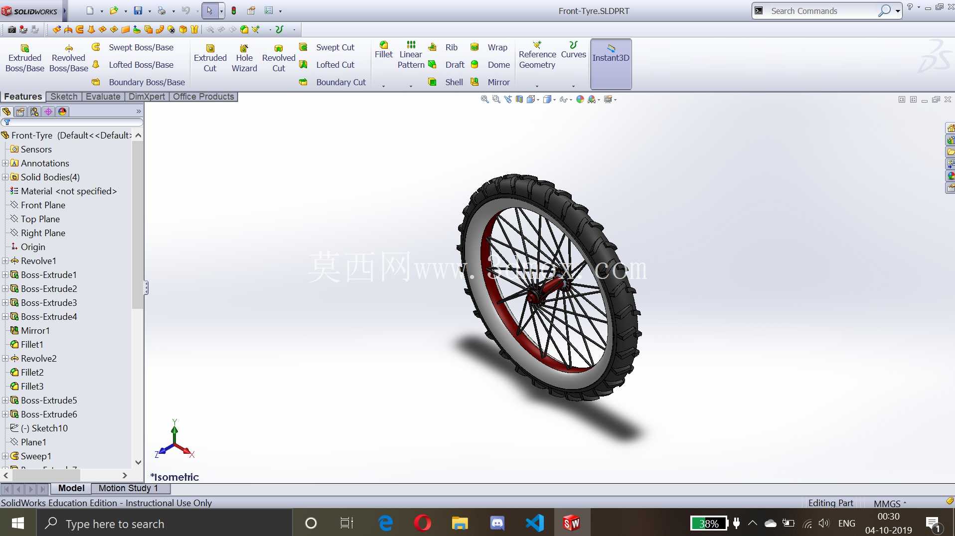Image resolution: width=955 pixels, height=536 pixels.
Task: Click the Windows taskbar search box
Action: [164, 523]
